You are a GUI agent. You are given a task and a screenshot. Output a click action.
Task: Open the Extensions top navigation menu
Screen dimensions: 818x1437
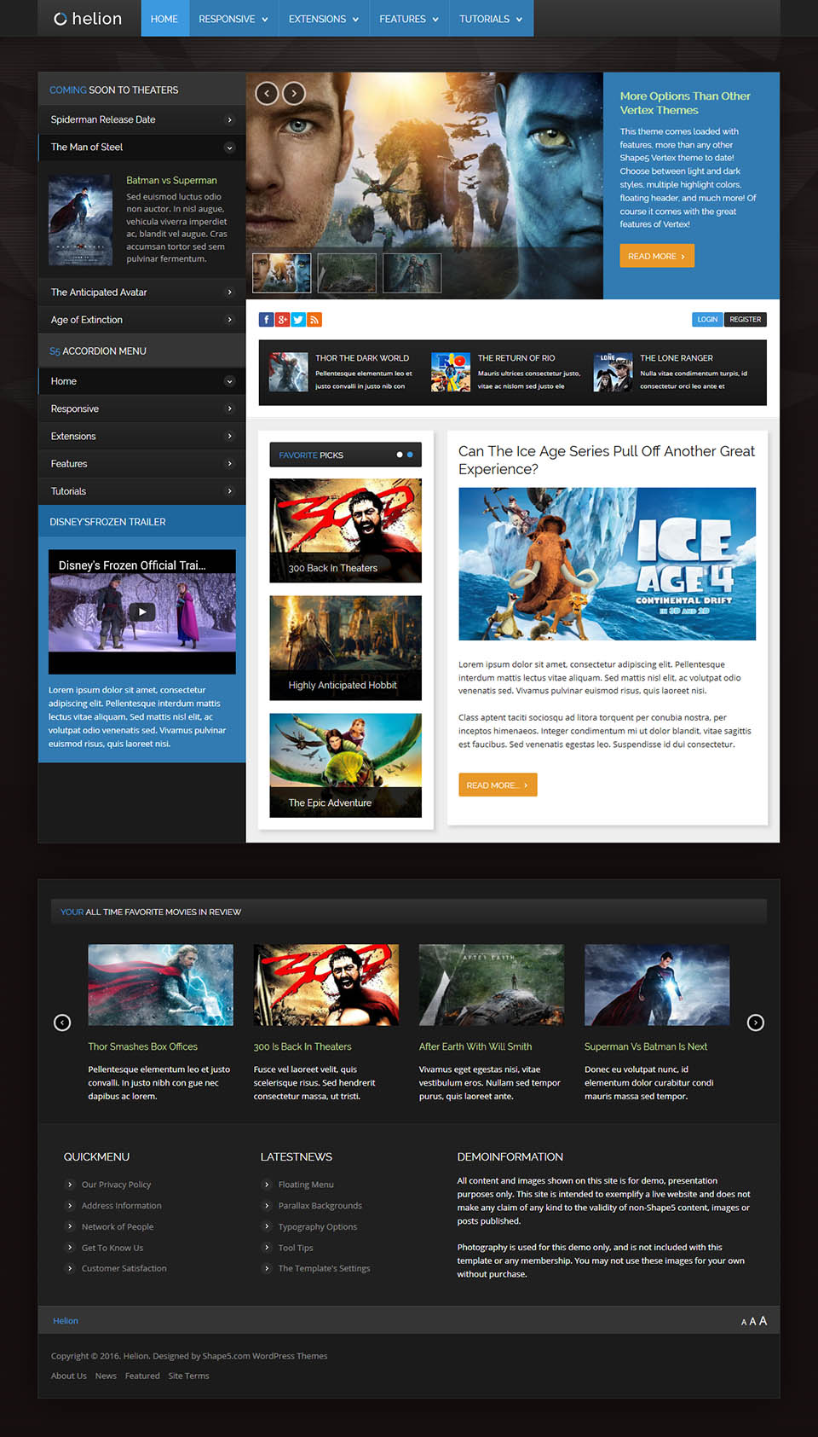coord(323,19)
